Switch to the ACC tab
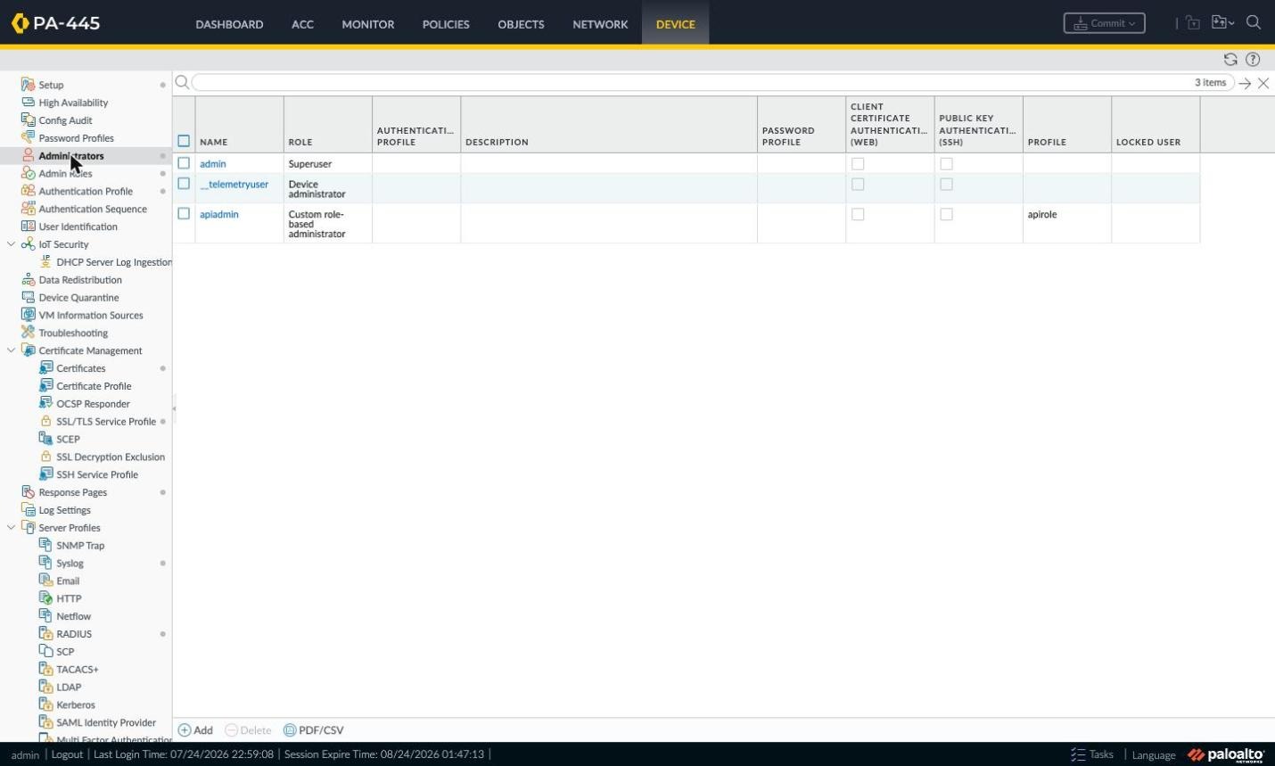The height and width of the screenshot is (766, 1275). click(302, 24)
